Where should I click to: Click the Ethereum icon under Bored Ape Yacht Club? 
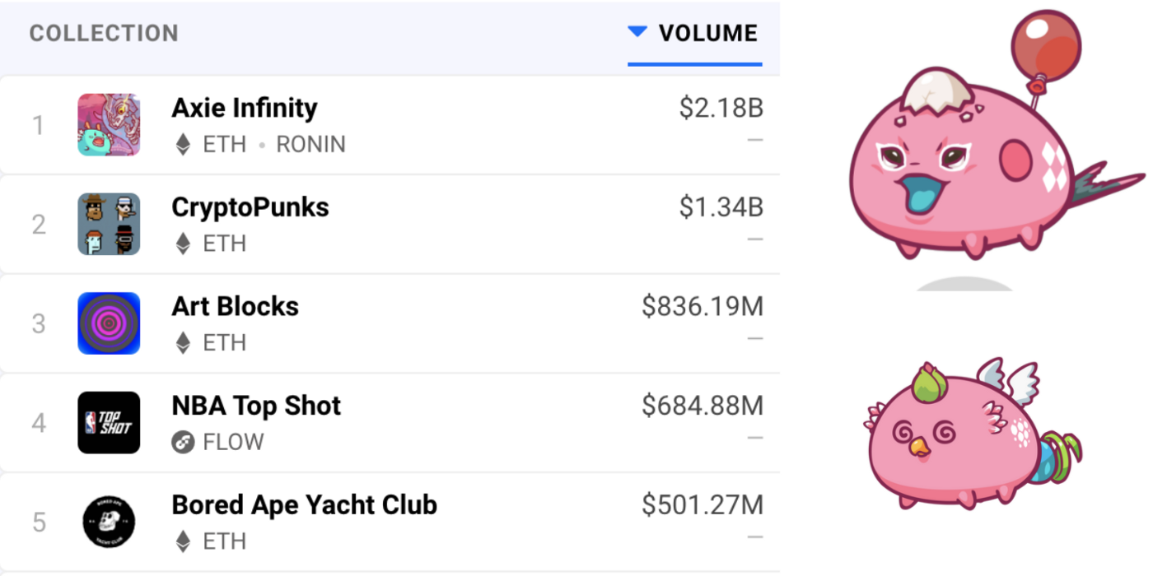183,541
